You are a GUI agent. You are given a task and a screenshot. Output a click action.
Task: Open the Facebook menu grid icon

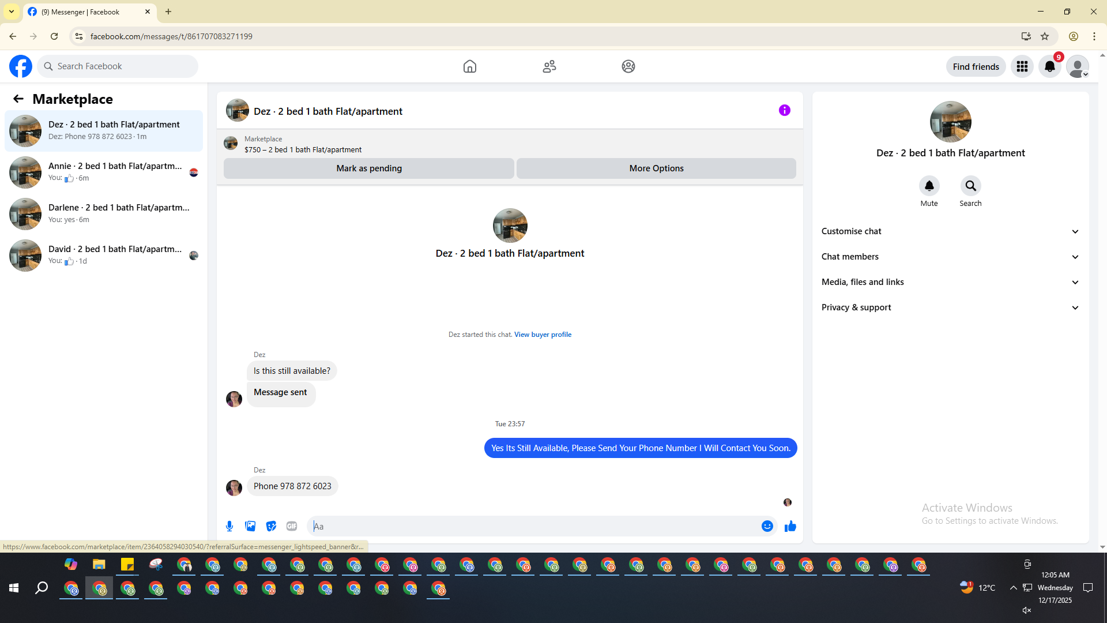coord(1022,66)
